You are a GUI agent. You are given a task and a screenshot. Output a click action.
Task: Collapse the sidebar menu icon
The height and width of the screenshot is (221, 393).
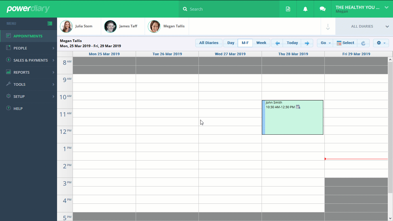coord(50,24)
